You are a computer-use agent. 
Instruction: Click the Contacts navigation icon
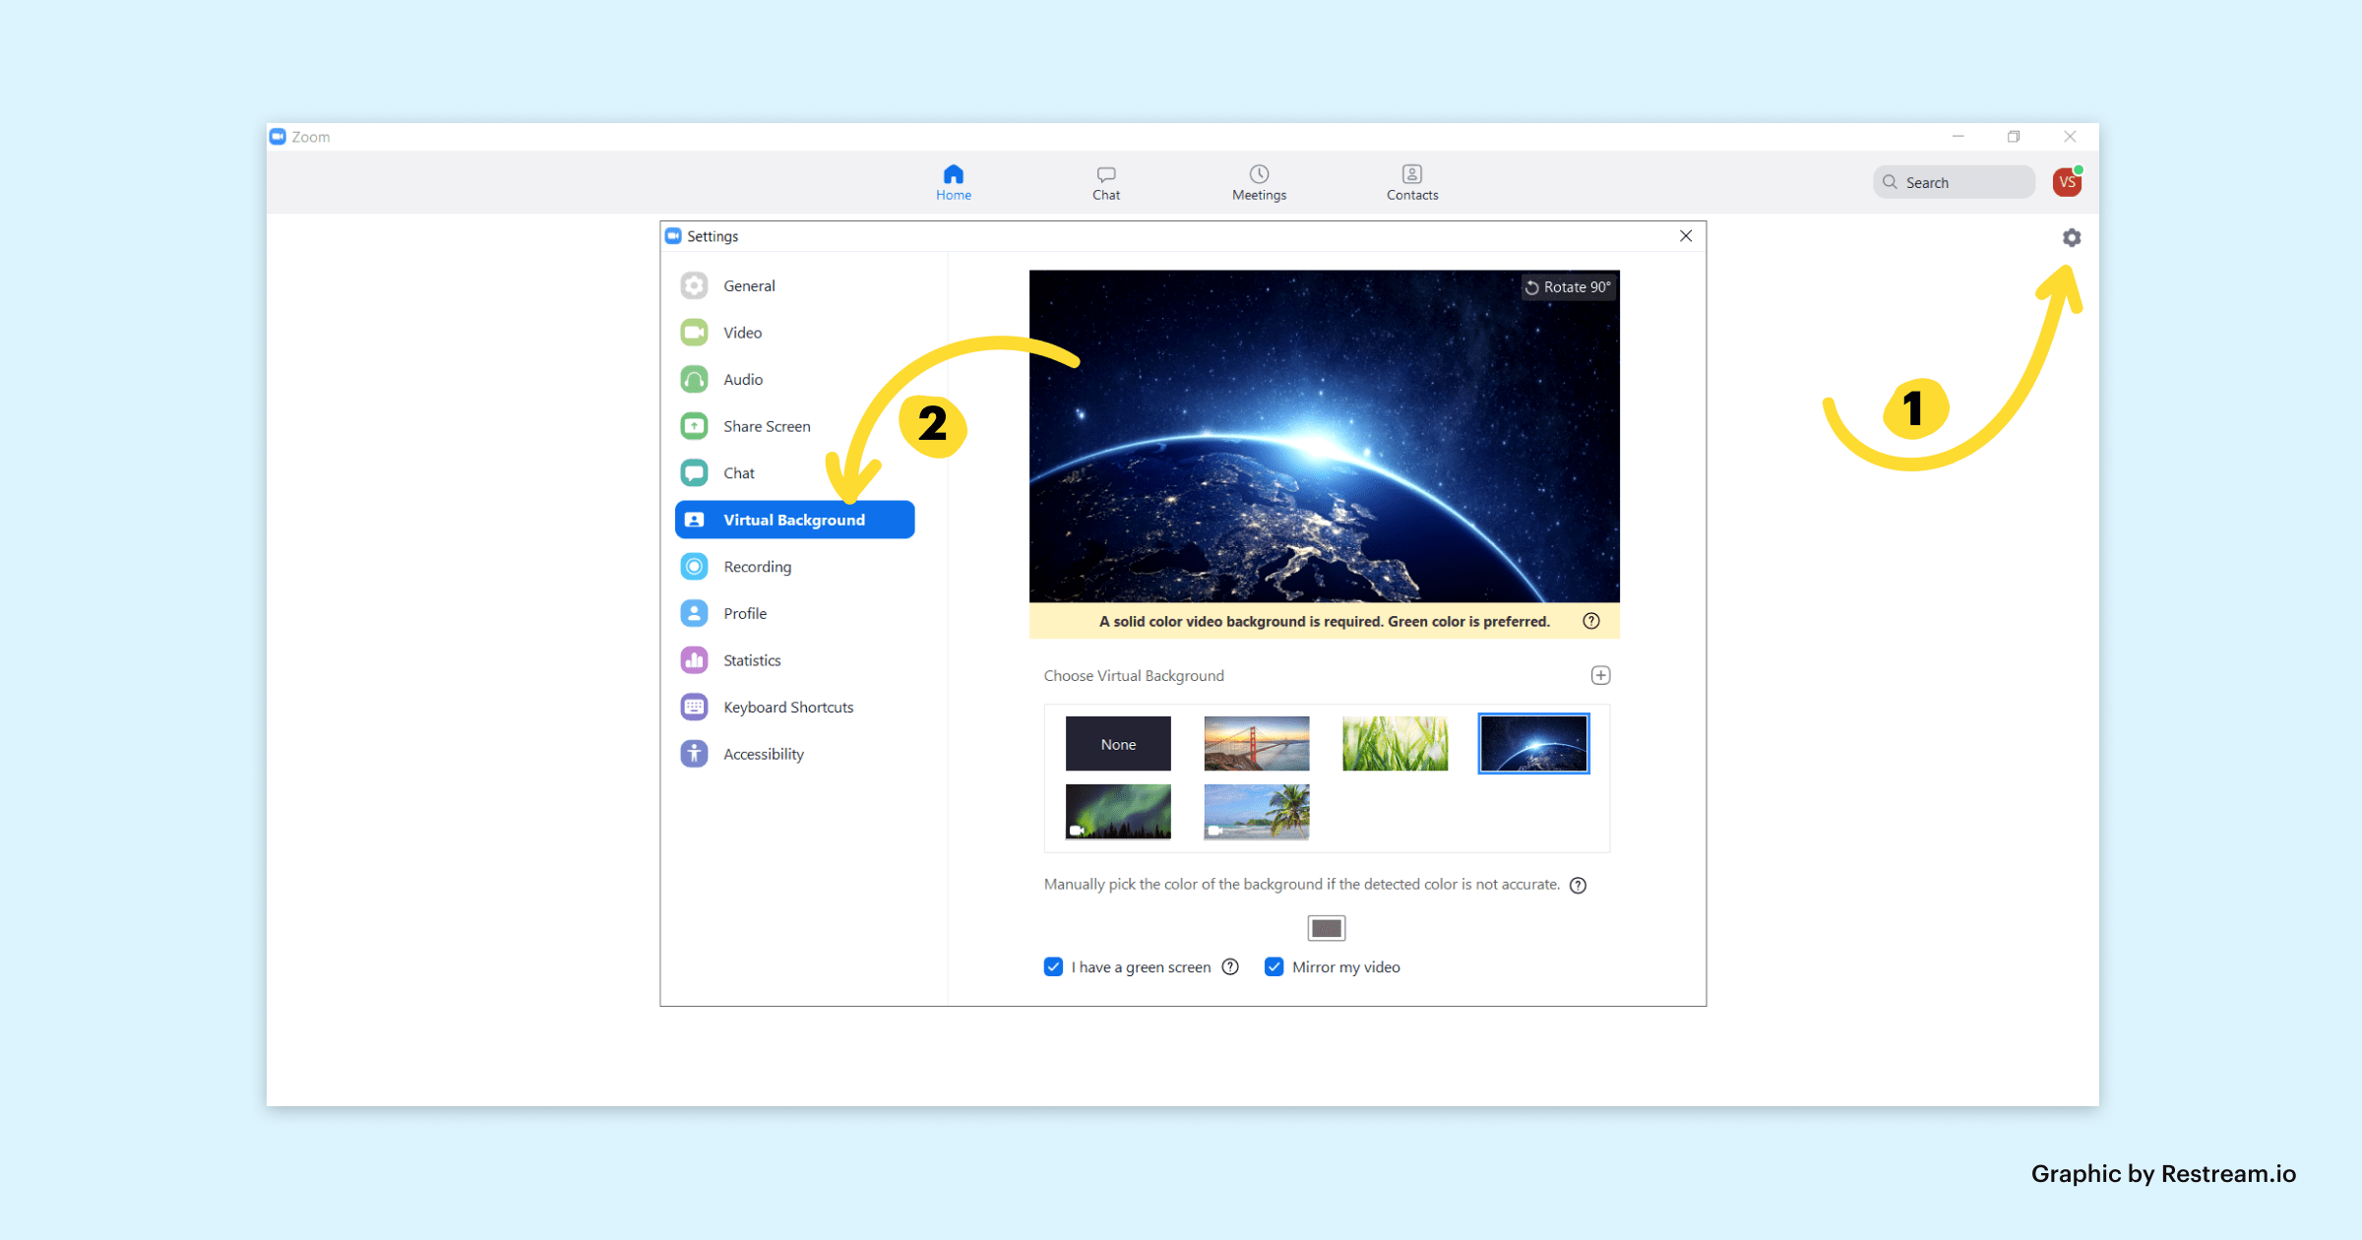coord(1410,173)
